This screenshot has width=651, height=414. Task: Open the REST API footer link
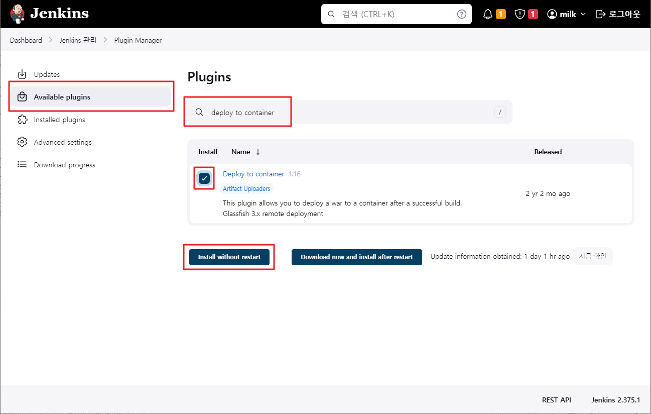pos(557,400)
